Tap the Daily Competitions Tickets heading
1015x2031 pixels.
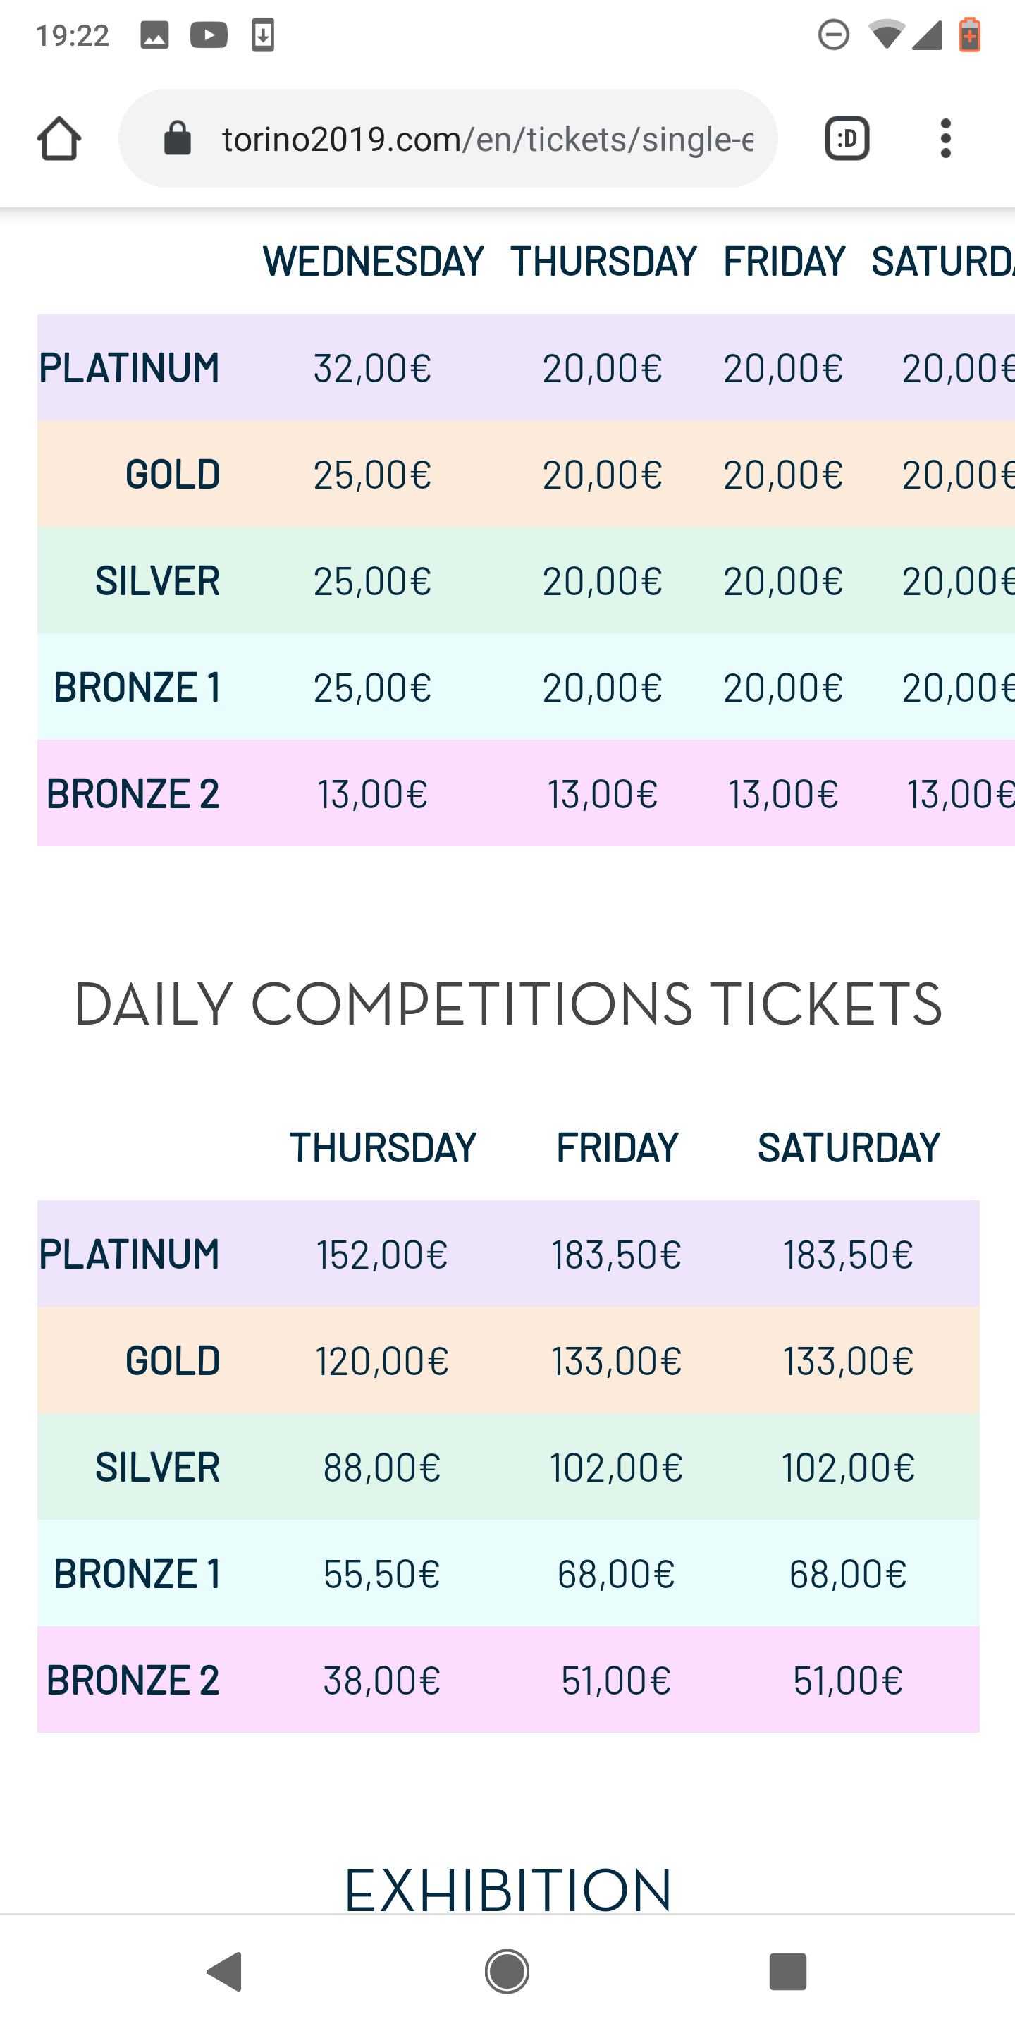click(x=508, y=1004)
